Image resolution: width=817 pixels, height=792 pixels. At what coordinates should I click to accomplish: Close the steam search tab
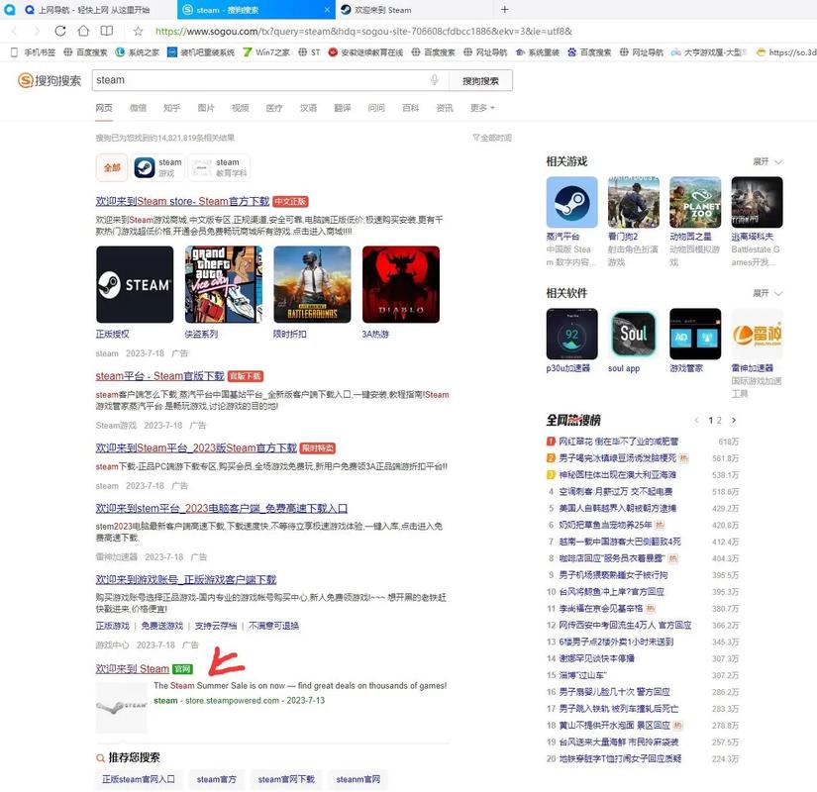coord(327,10)
